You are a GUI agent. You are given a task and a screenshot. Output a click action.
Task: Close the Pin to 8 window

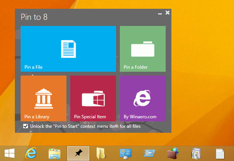point(168,13)
